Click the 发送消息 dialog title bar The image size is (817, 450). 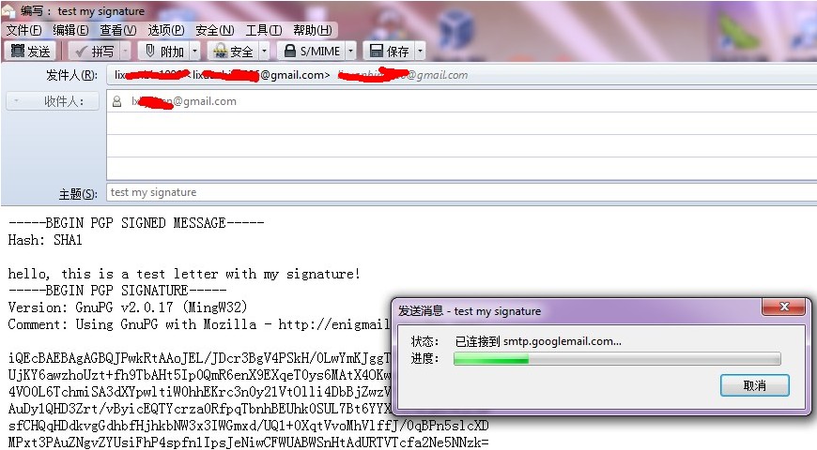click(x=576, y=310)
